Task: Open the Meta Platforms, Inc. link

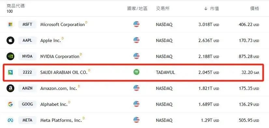Action: point(61,120)
